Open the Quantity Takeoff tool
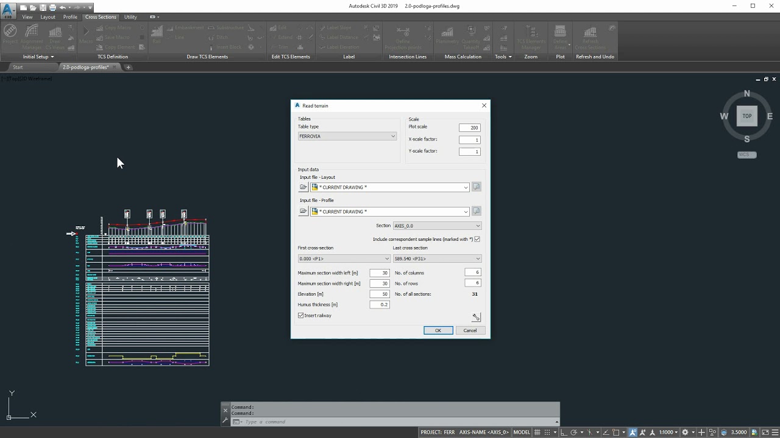780x438 pixels. (471, 36)
